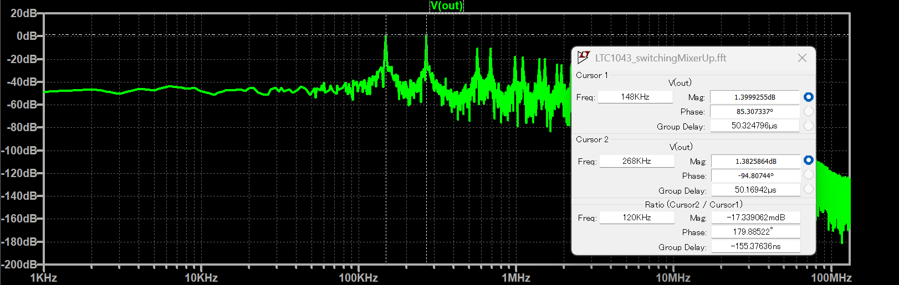Click Ratio Freq field showing 120KHz
899x285 pixels.
point(636,217)
